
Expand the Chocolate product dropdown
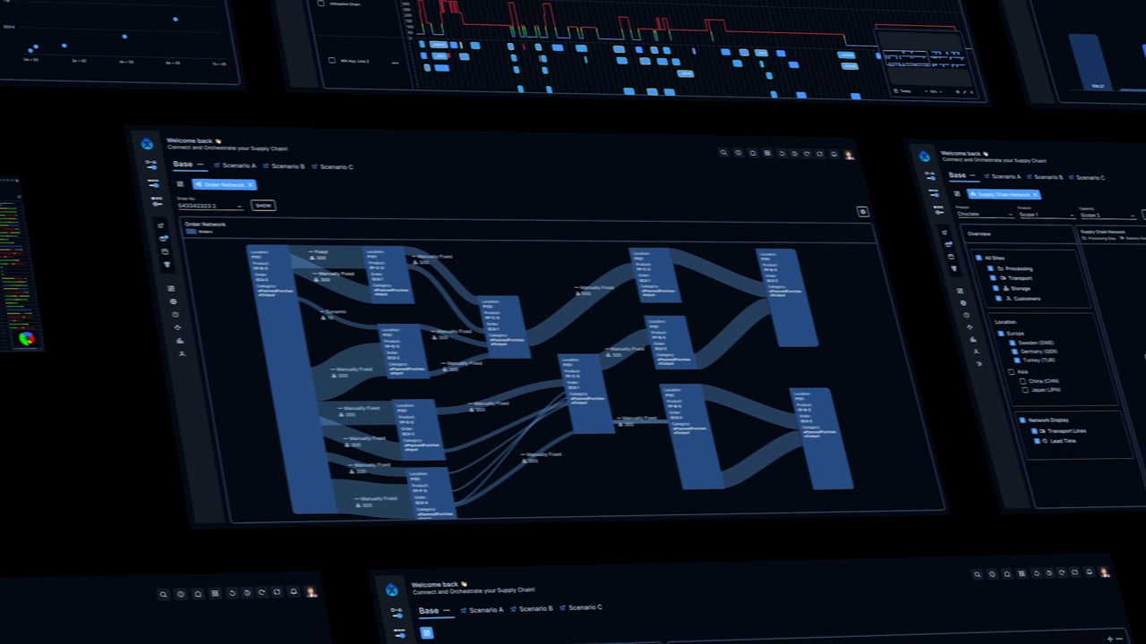(x=985, y=215)
